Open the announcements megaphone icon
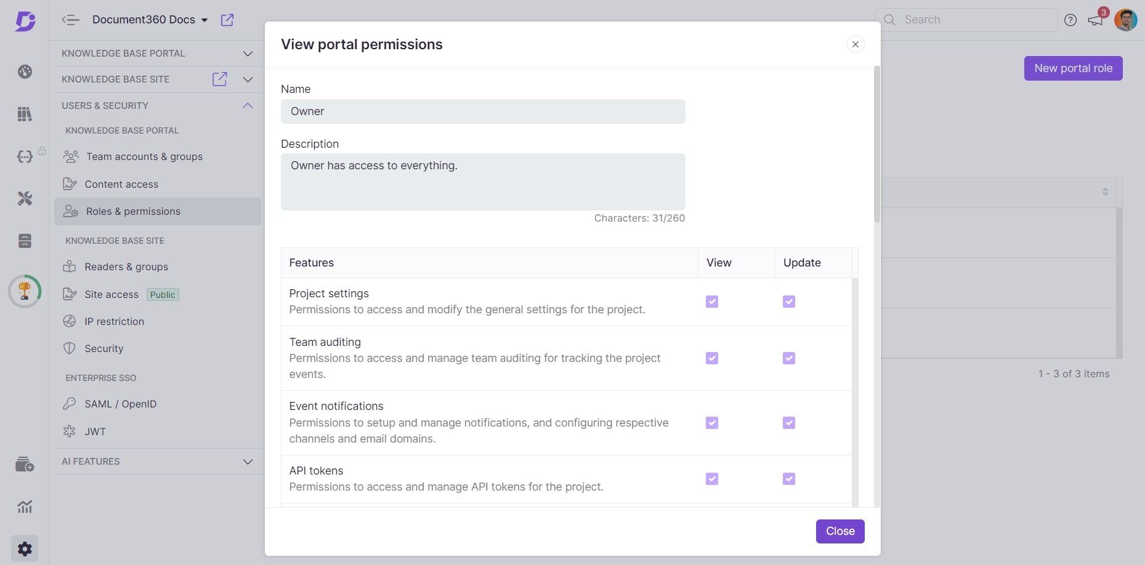1145x565 pixels. (1095, 20)
